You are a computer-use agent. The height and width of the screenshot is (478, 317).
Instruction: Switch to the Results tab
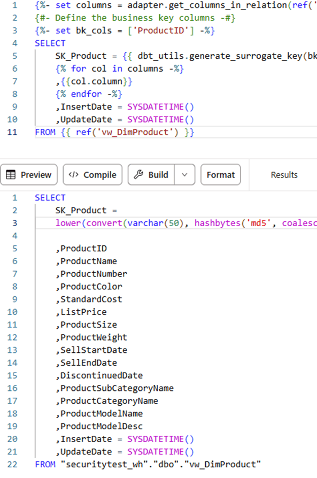tap(284, 175)
